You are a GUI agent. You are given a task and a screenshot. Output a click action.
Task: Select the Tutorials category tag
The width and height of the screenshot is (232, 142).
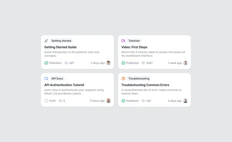(x=134, y=41)
